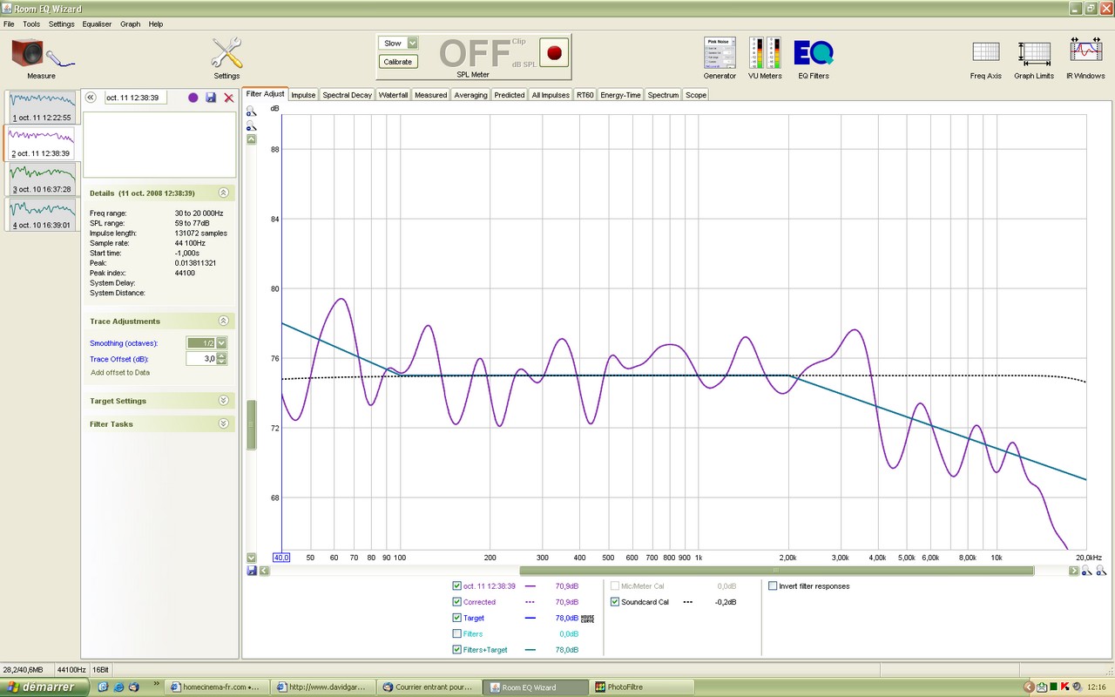Click the upper vertical zoom magnifier icon
The width and height of the screenshot is (1115, 697).
tap(251, 112)
